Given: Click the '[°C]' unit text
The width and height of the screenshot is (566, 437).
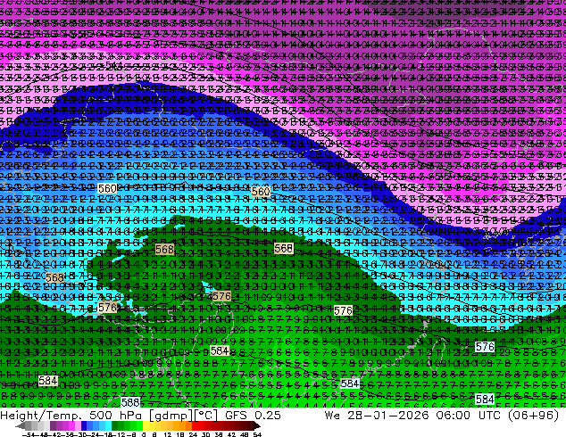Looking at the screenshot, I should pos(206,416).
